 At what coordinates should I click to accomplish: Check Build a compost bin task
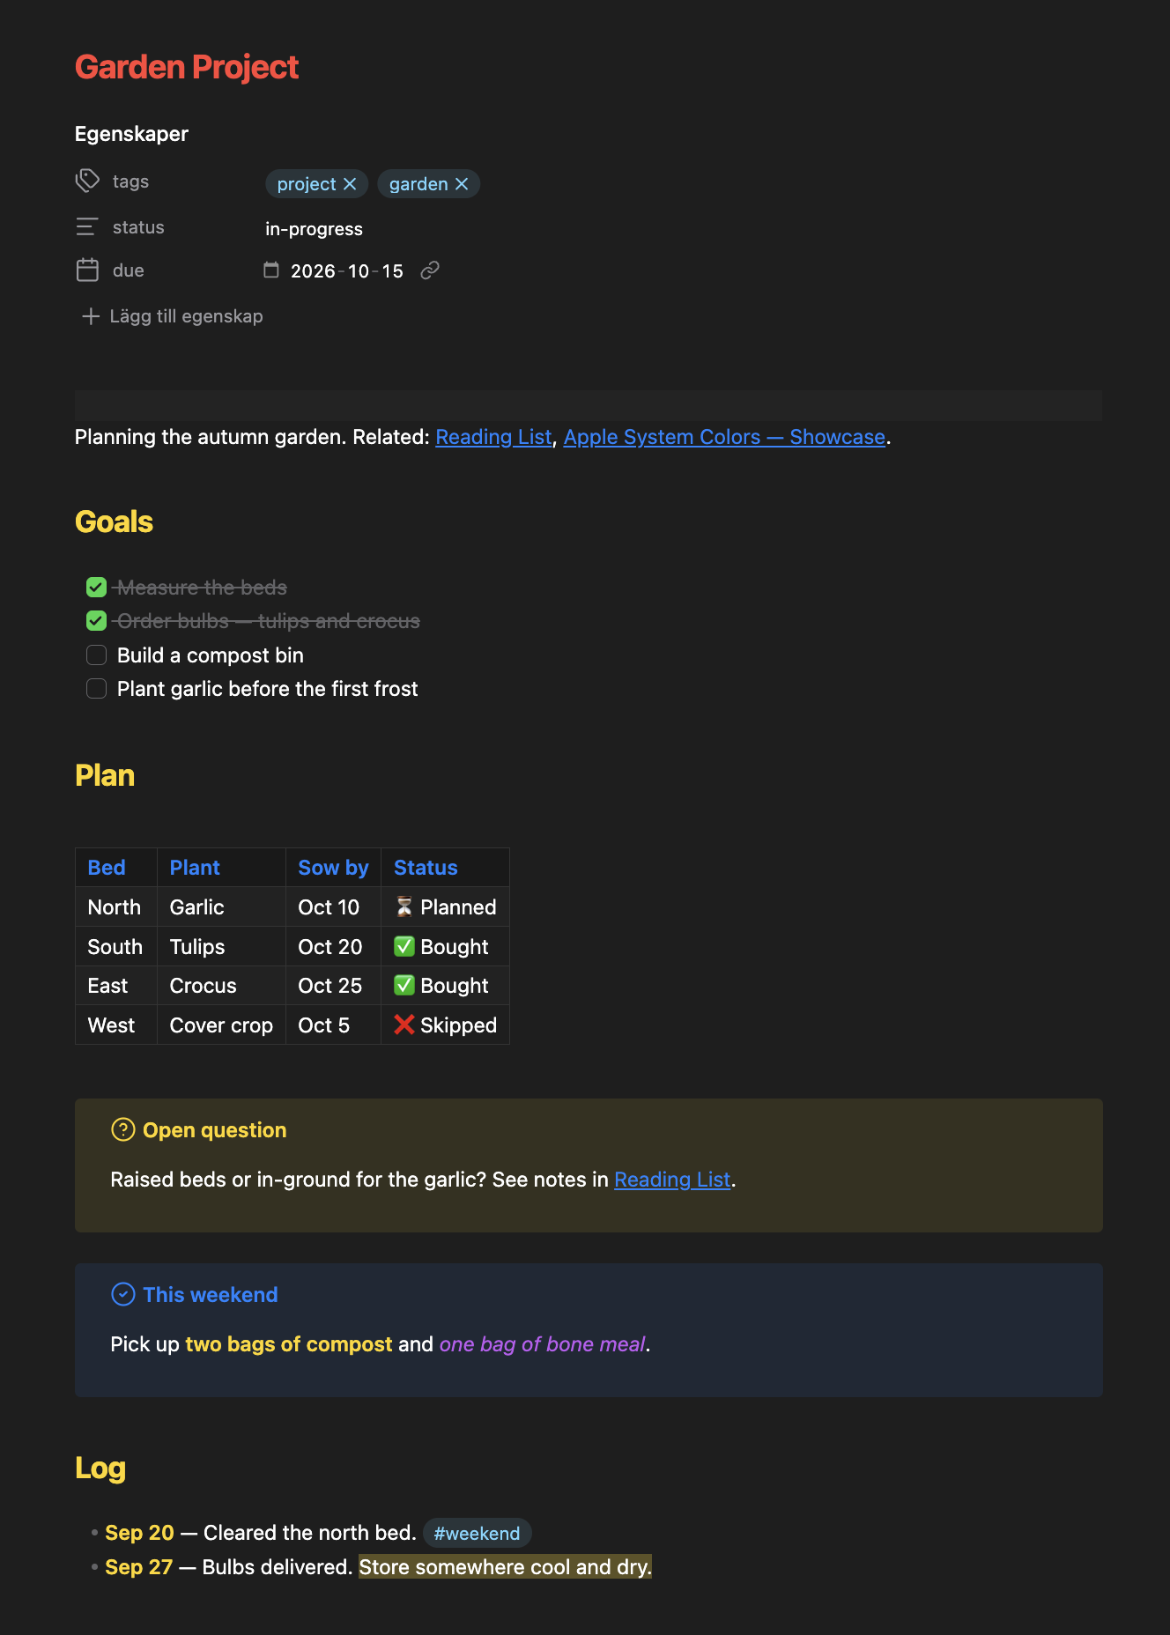[x=97, y=655]
